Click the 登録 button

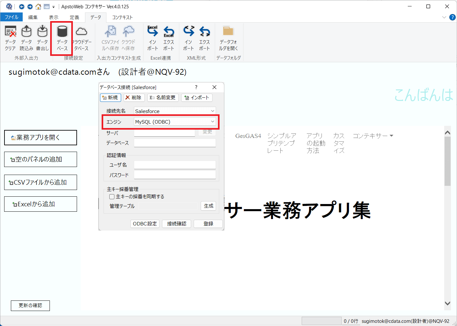pos(208,224)
